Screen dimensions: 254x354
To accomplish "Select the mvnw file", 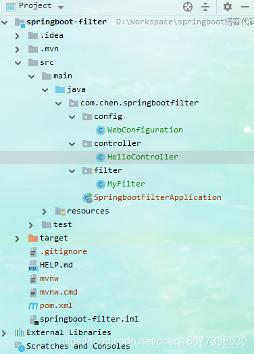I will (49, 278).
